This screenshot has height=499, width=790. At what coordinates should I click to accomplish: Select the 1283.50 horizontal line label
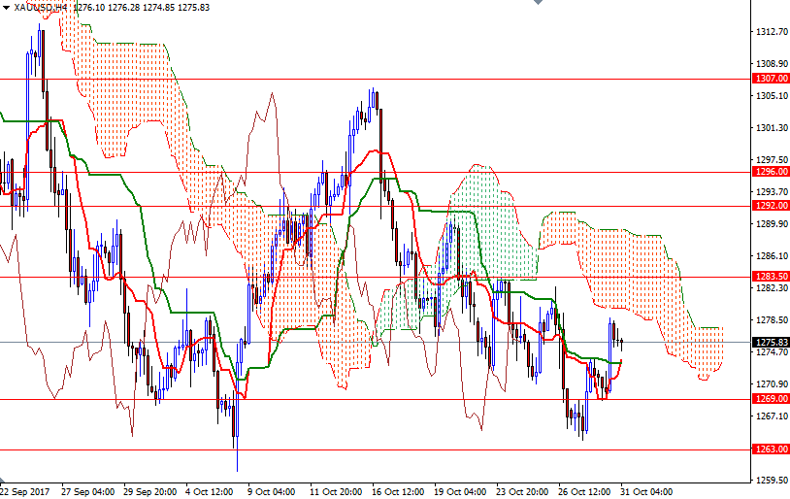771,277
